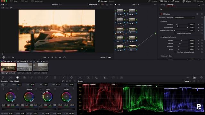Image resolution: width=205 pixels, height=115 pixels.
Task: Enable View Isolated Regions checkbox
Action: [x=175, y=33]
